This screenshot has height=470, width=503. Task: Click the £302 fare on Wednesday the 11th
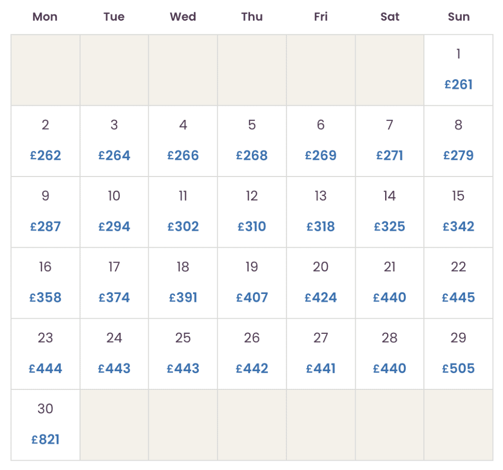[x=183, y=226]
